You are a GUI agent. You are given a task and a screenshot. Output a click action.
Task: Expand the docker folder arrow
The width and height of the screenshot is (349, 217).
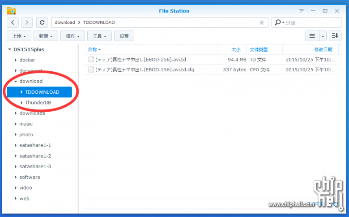[16, 60]
